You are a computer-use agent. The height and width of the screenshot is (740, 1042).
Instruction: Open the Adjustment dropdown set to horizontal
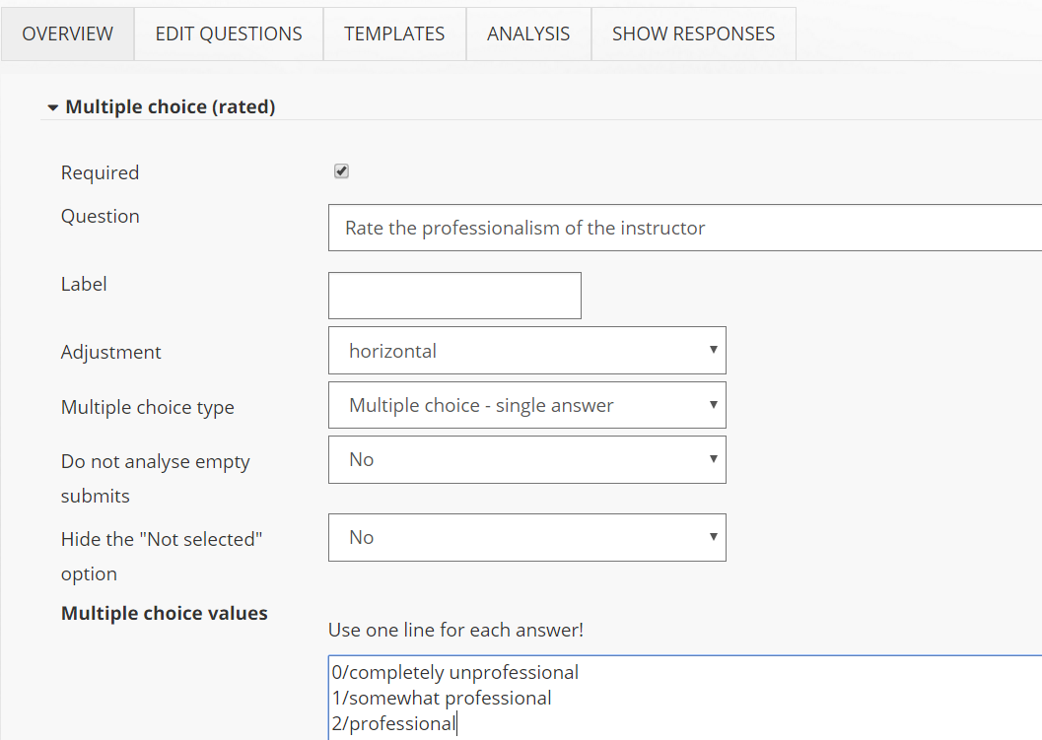pos(527,350)
